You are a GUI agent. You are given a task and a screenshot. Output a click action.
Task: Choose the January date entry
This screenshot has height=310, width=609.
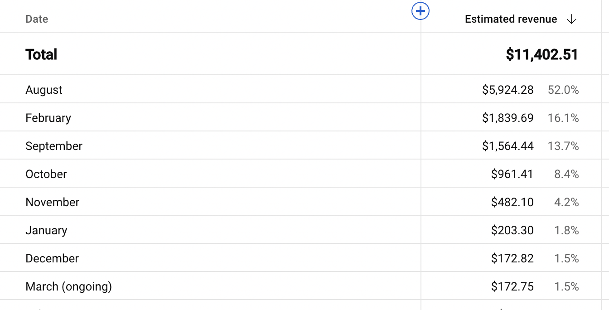(46, 230)
